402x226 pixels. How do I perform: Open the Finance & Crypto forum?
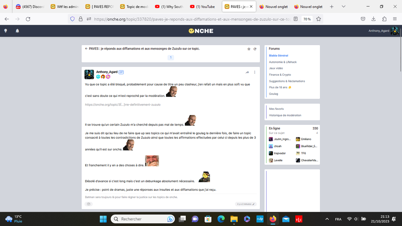pyautogui.click(x=280, y=75)
